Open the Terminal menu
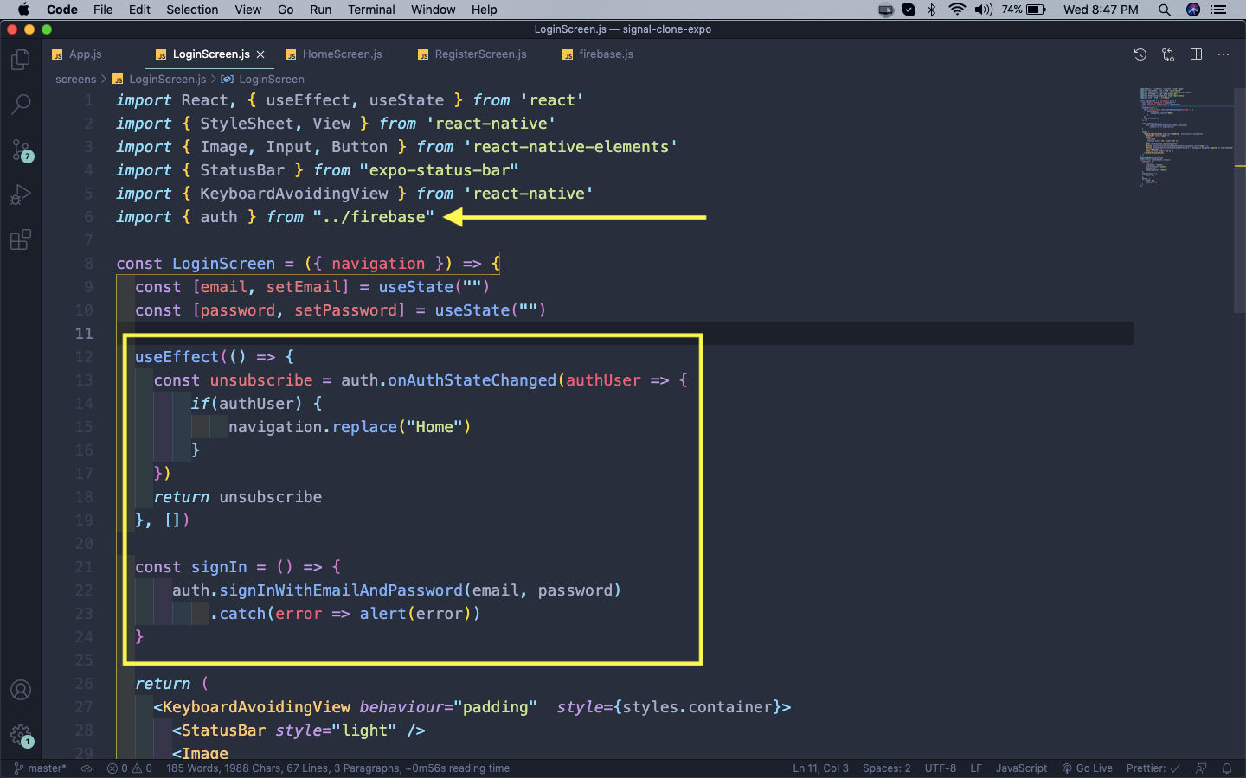The image size is (1246, 778). (371, 10)
